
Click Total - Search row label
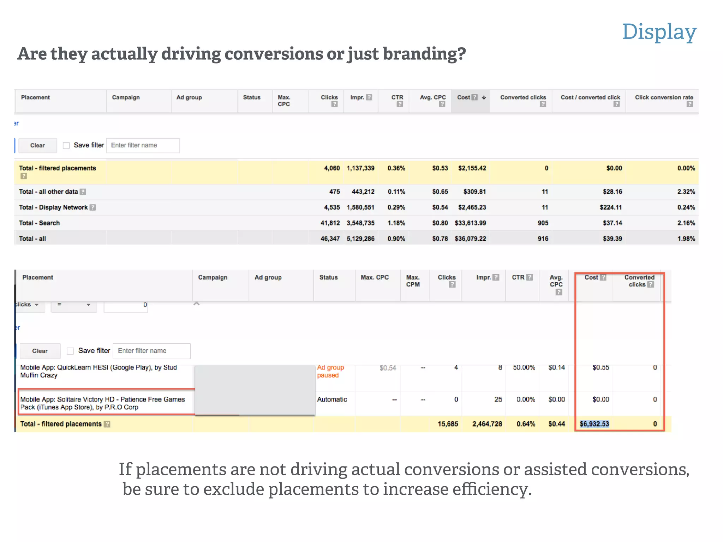[39, 223]
